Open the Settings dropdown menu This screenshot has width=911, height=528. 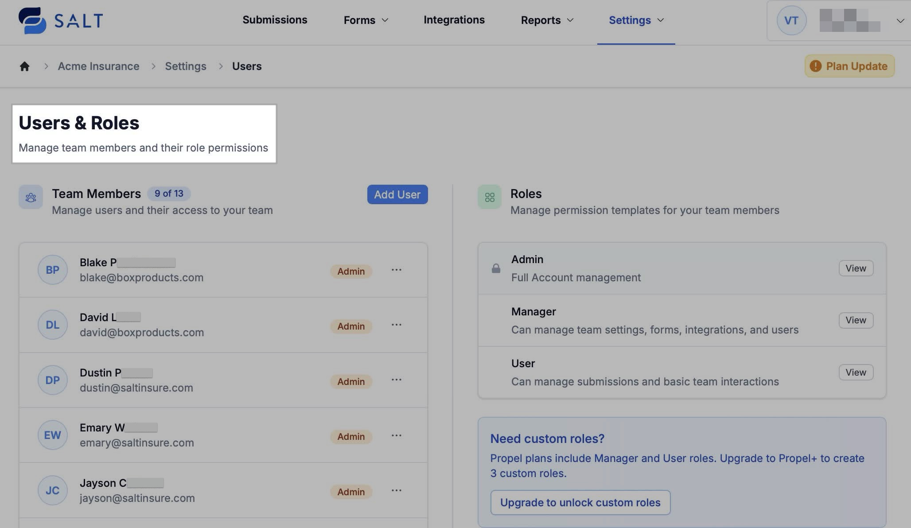click(x=636, y=20)
